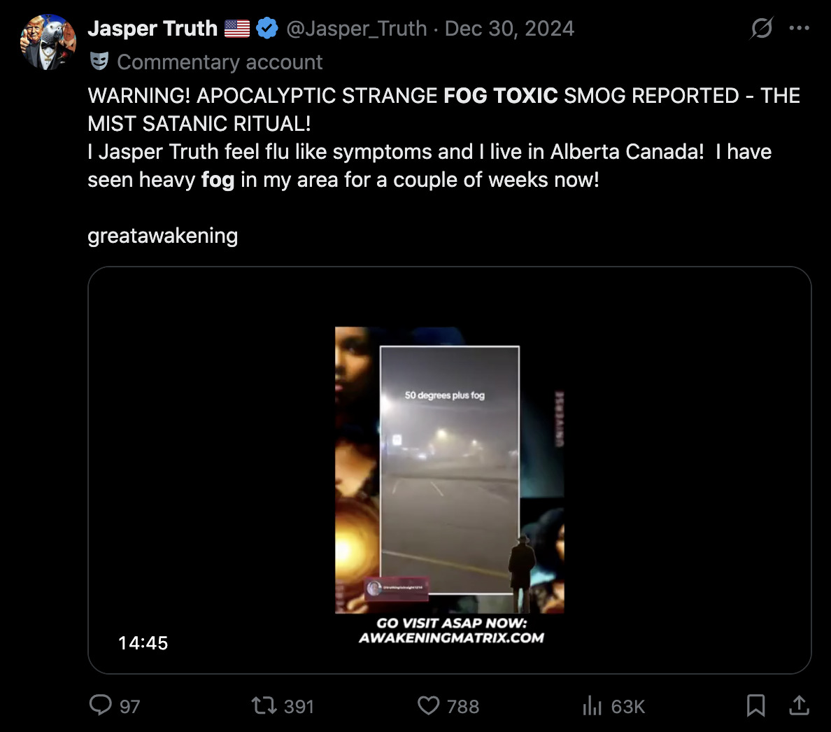831x732 pixels.
Task: Bookmark this post
Action: (x=755, y=705)
